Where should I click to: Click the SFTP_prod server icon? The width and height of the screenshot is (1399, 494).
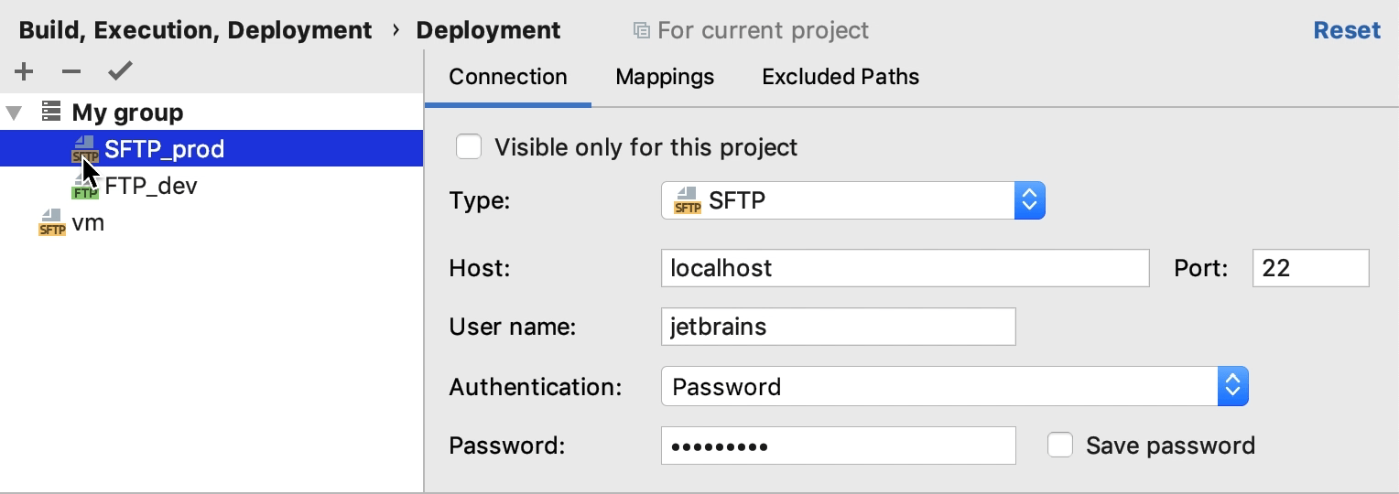pos(85,149)
